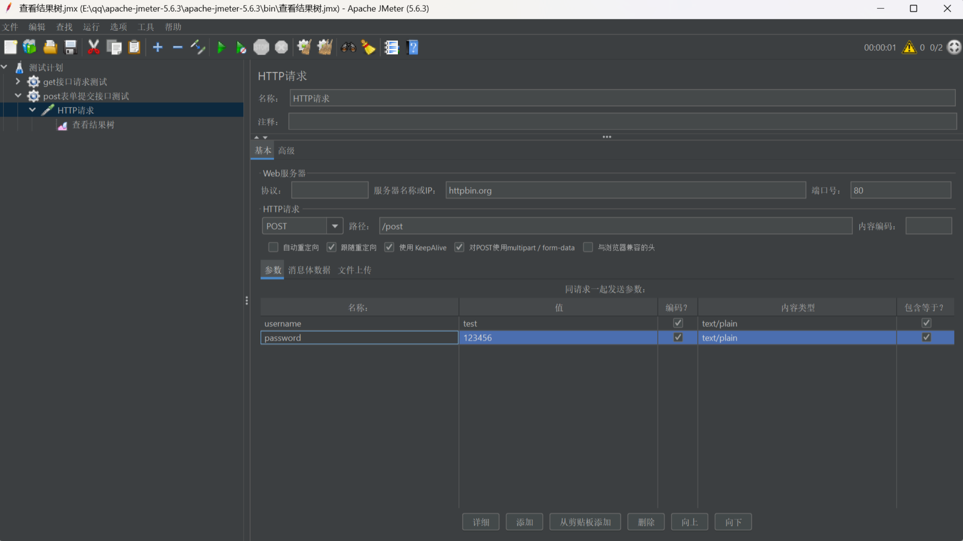Click the Cut scissors icon
This screenshot has width=963, height=541.
93,48
